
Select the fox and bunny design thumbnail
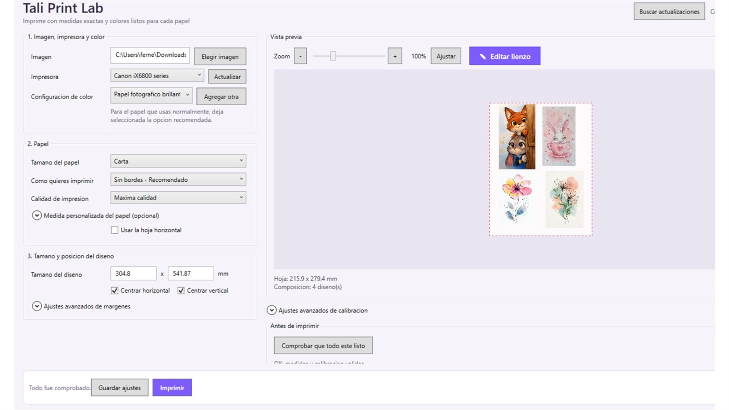coord(517,137)
